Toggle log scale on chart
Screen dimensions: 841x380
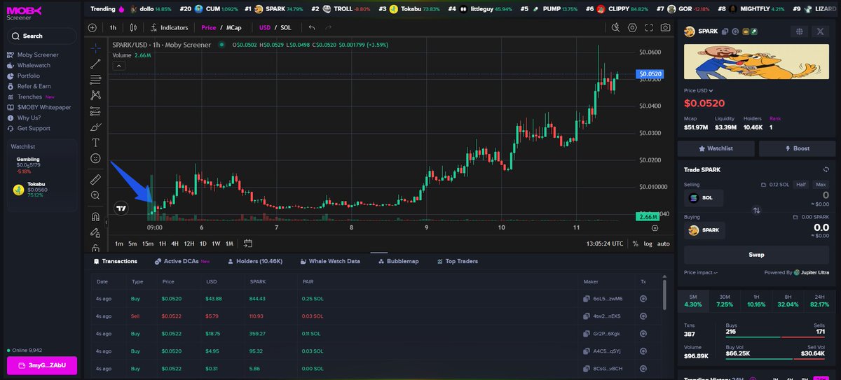[x=648, y=244]
